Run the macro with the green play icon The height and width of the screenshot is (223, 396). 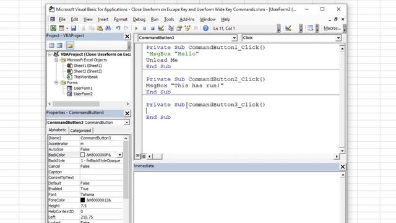(136, 28)
